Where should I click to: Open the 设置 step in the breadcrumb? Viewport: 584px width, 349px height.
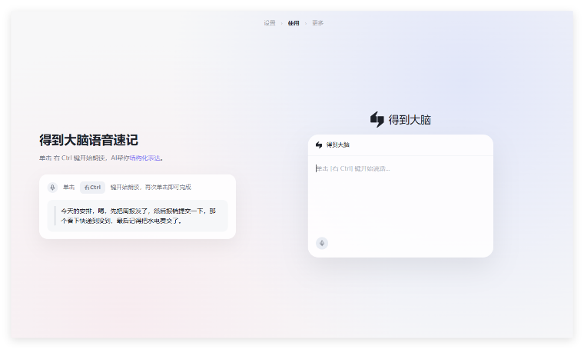(269, 23)
